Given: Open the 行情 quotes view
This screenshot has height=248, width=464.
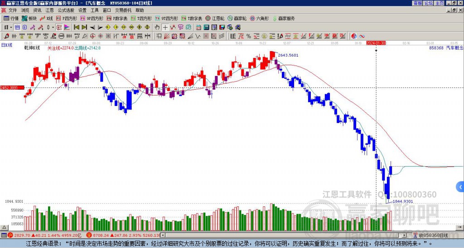Looking at the screenshot, I should [x=11, y=18].
